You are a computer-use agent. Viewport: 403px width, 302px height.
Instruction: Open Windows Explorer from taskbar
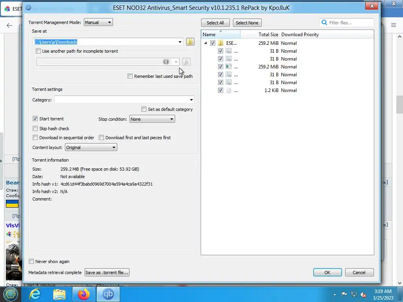coord(59,294)
